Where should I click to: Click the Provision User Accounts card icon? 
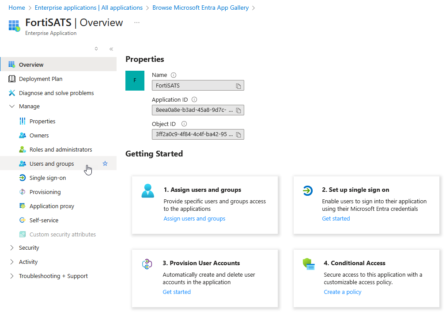click(x=147, y=264)
